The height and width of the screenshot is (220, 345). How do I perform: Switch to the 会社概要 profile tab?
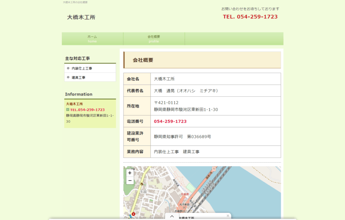pos(154,39)
